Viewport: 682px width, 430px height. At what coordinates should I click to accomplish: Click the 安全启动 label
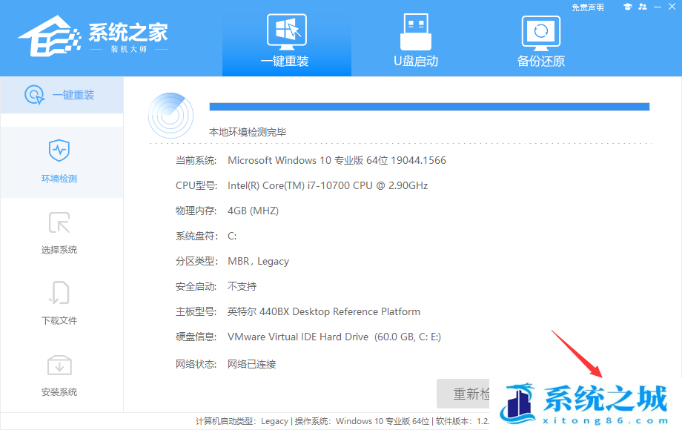[x=196, y=286]
